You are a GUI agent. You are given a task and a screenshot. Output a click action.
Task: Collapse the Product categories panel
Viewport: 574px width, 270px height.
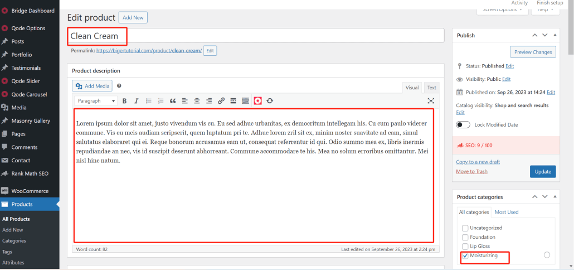tap(554, 197)
